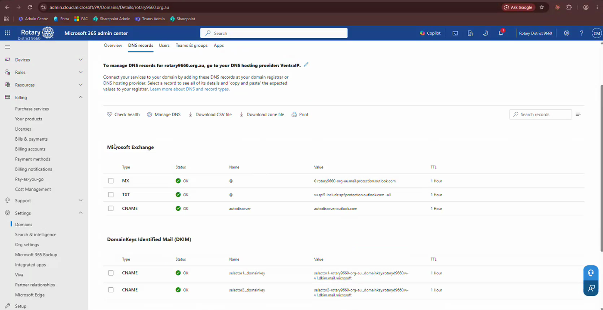
Task: Edit DNS hosting provider pencil icon
Action: [x=306, y=65]
